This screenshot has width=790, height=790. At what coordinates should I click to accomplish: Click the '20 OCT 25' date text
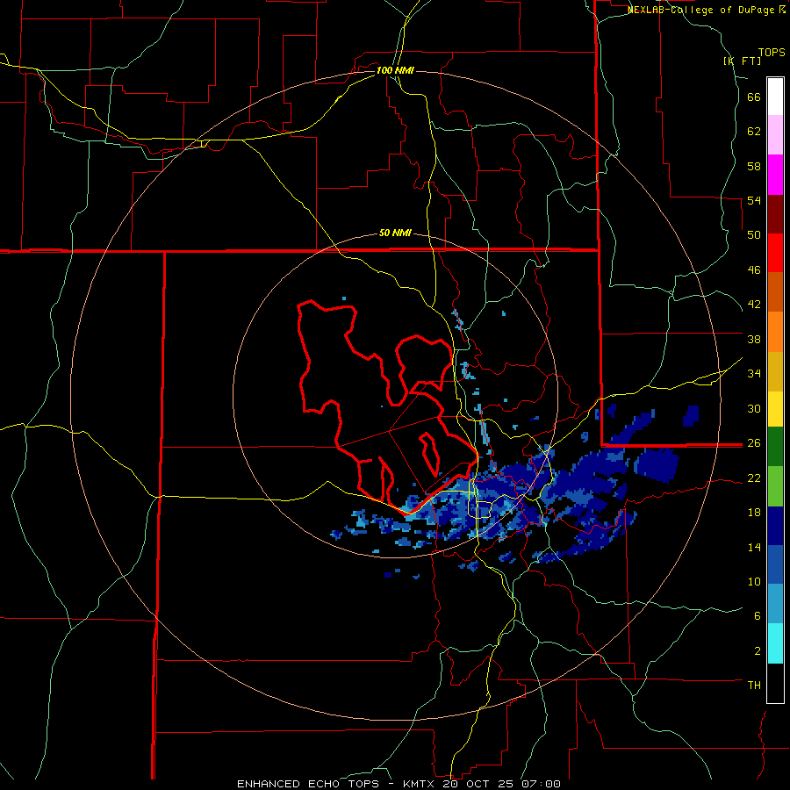pyautogui.click(x=480, y=784)
